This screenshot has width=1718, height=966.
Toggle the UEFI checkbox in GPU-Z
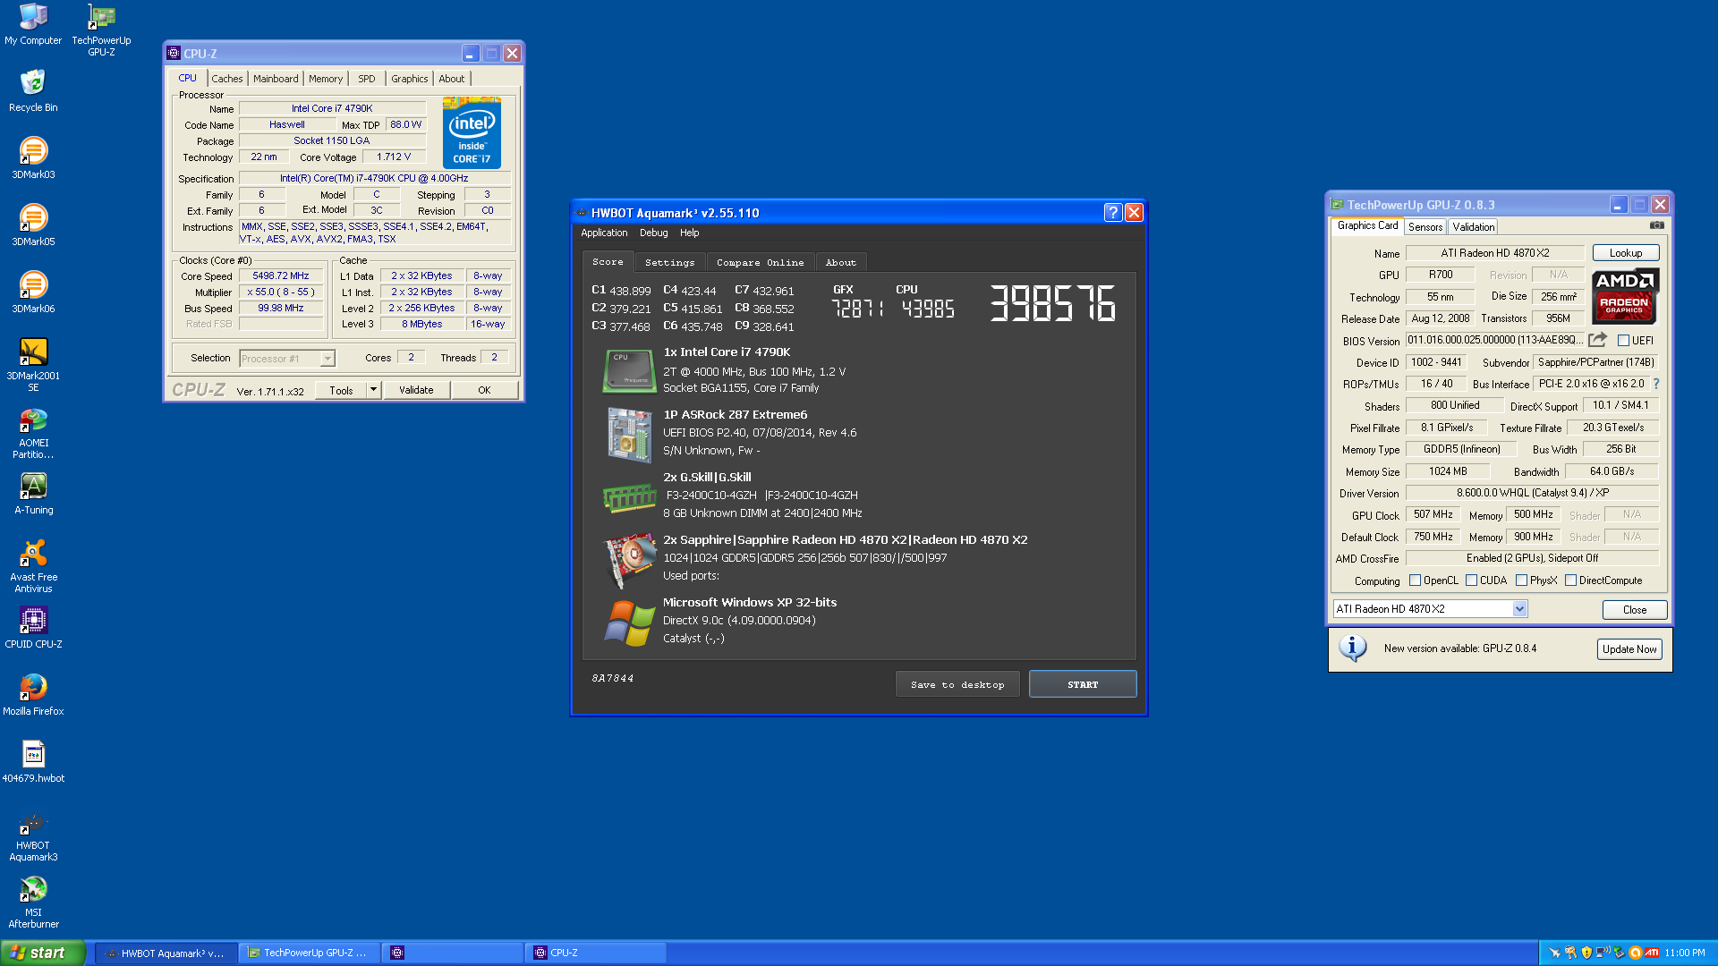(x=1623, y=340)
